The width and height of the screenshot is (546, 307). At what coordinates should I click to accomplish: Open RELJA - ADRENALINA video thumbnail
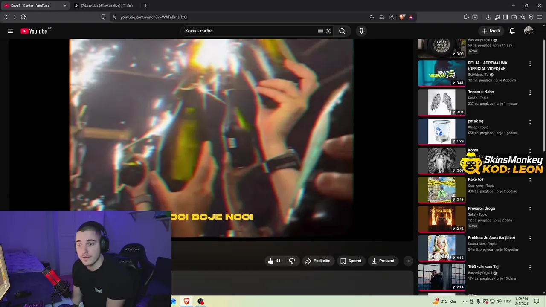pos(441,73)
